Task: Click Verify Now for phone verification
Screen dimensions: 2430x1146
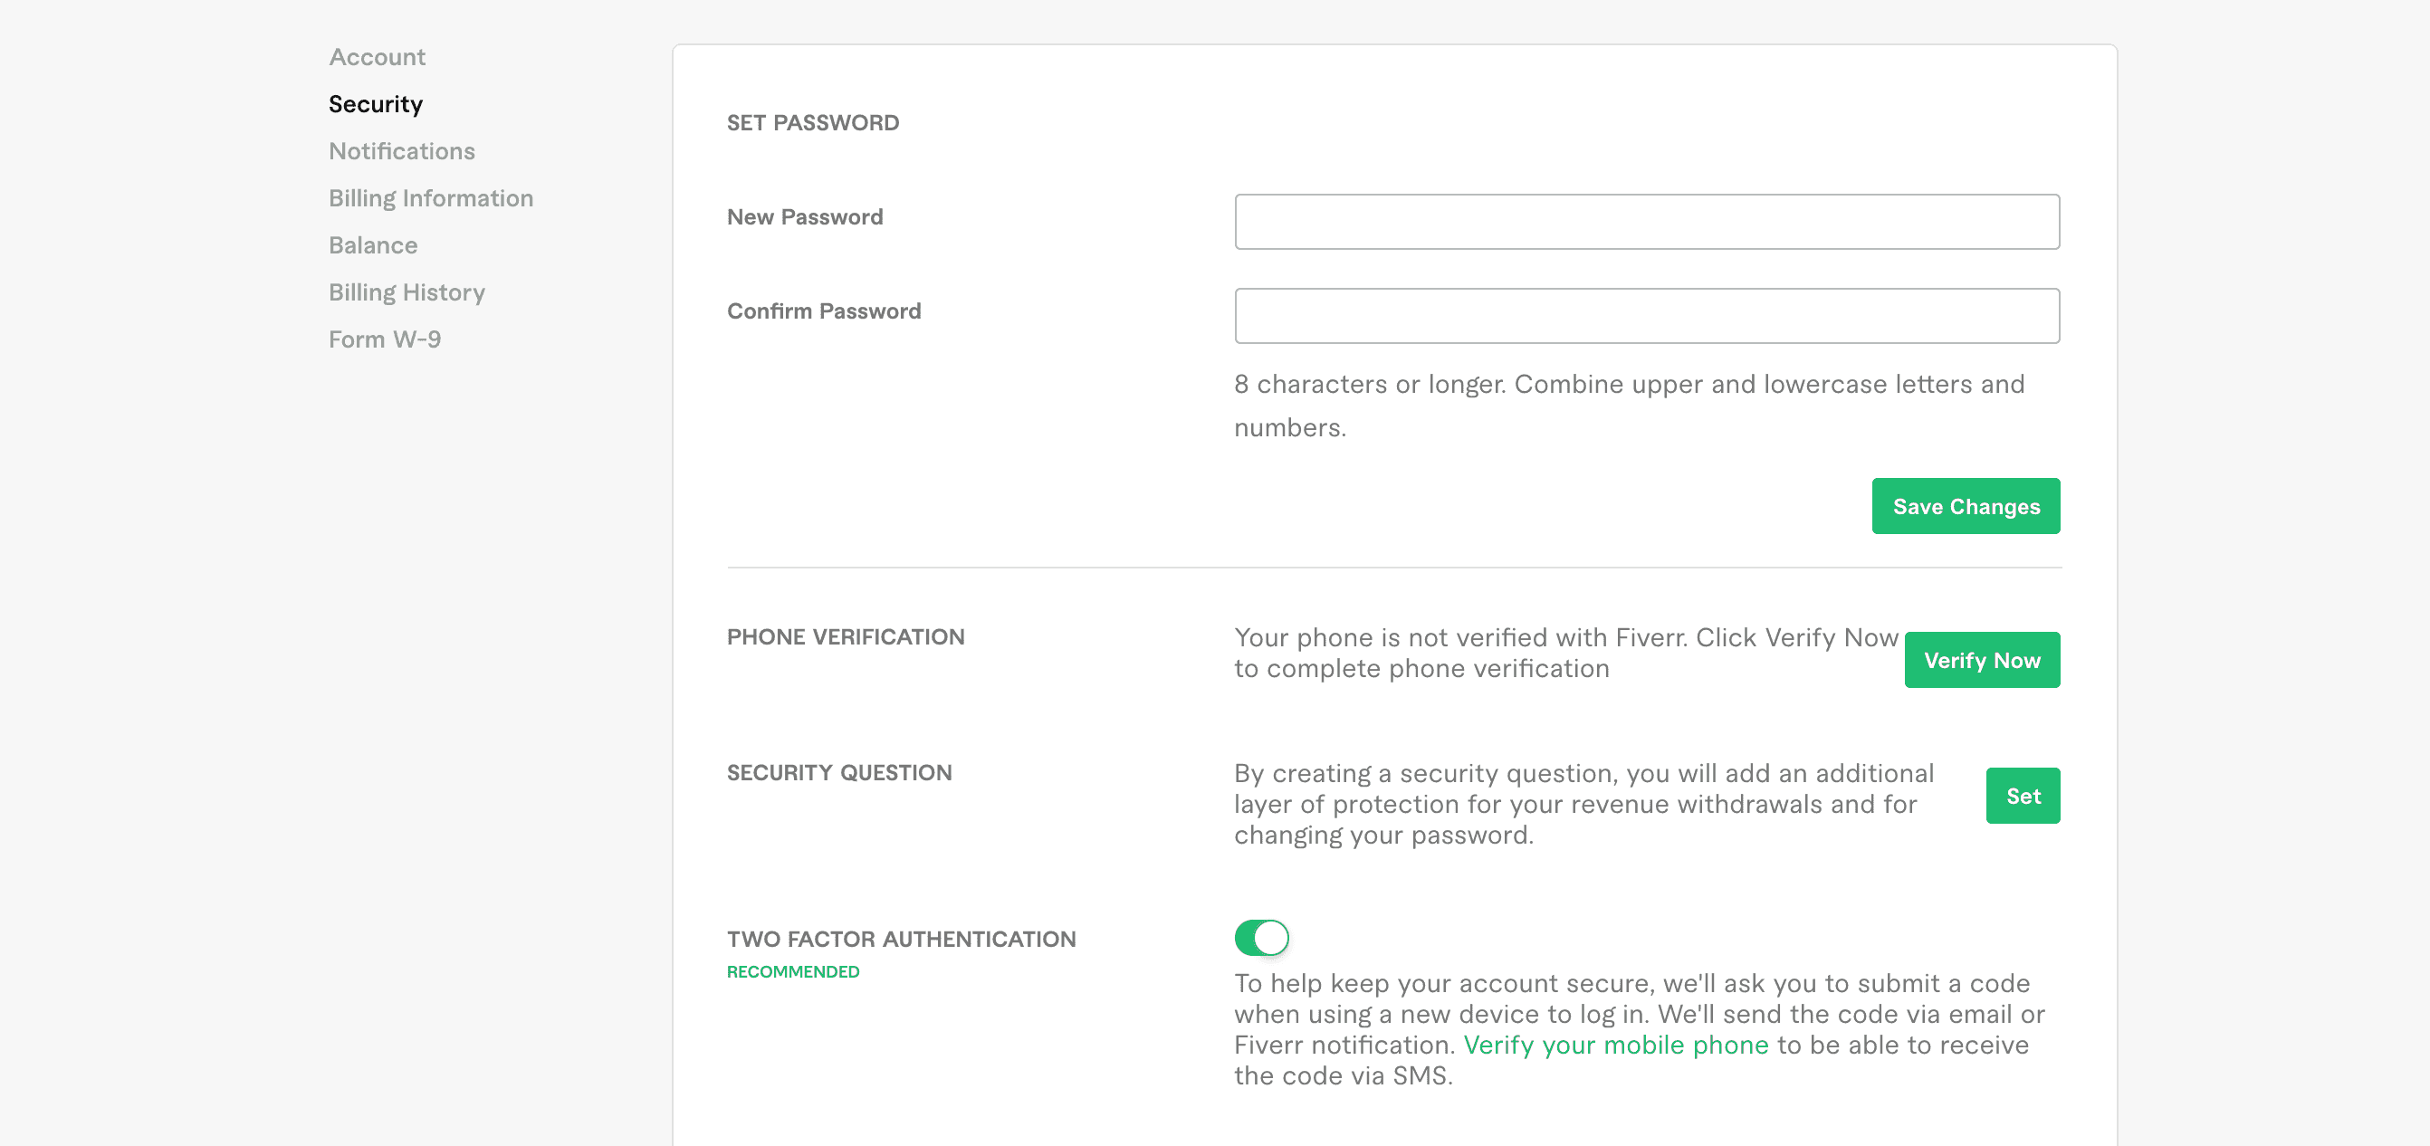Action: tap(1981, 660)
